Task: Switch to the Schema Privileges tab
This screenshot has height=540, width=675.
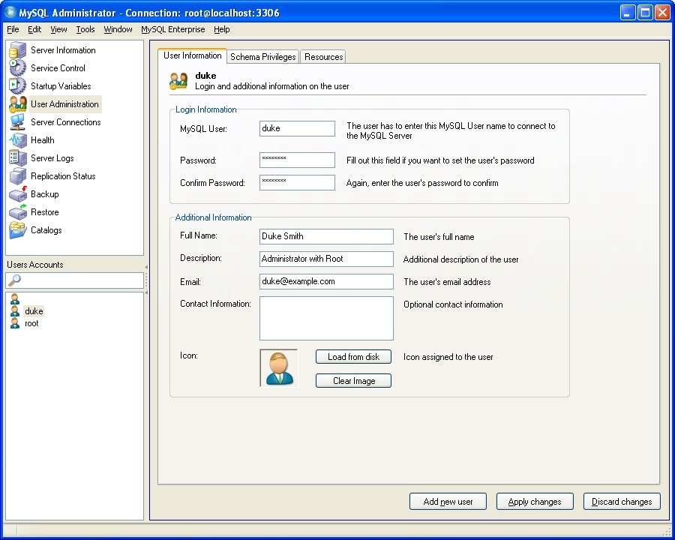Action: 262,56
